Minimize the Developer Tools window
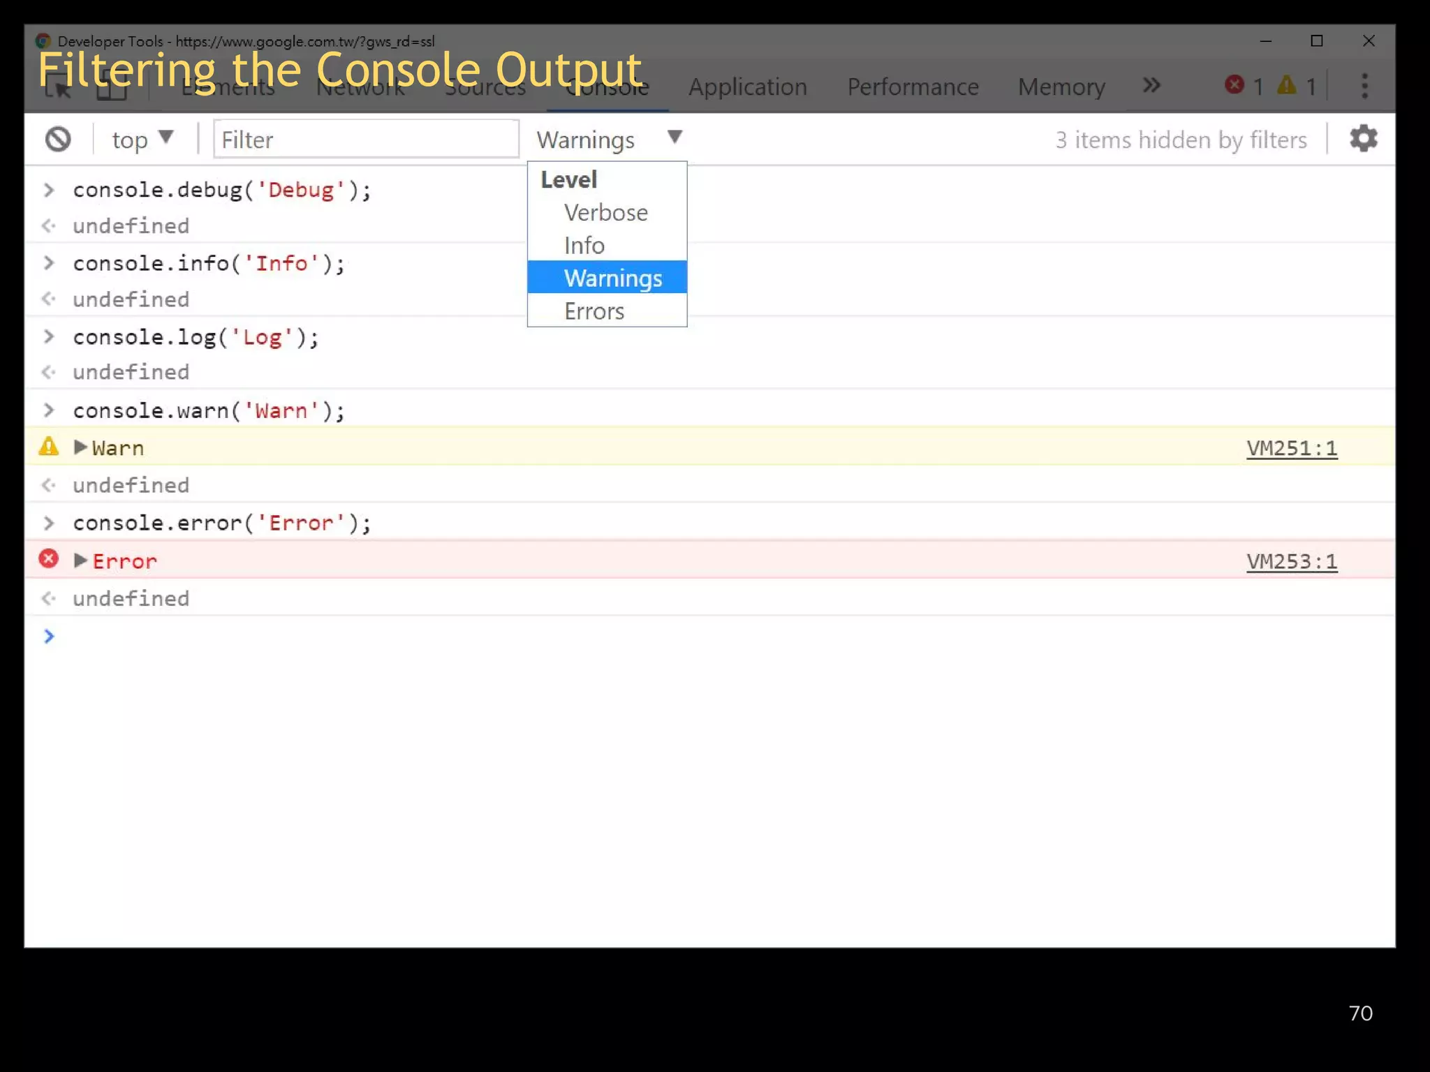 tap(1265, 41)
